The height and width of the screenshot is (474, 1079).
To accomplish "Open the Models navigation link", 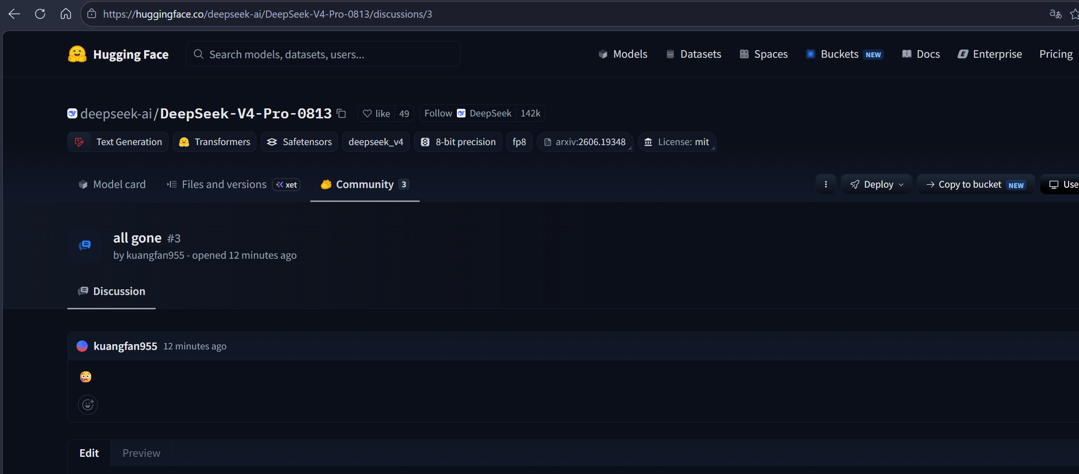I will [x=623, y=54].
